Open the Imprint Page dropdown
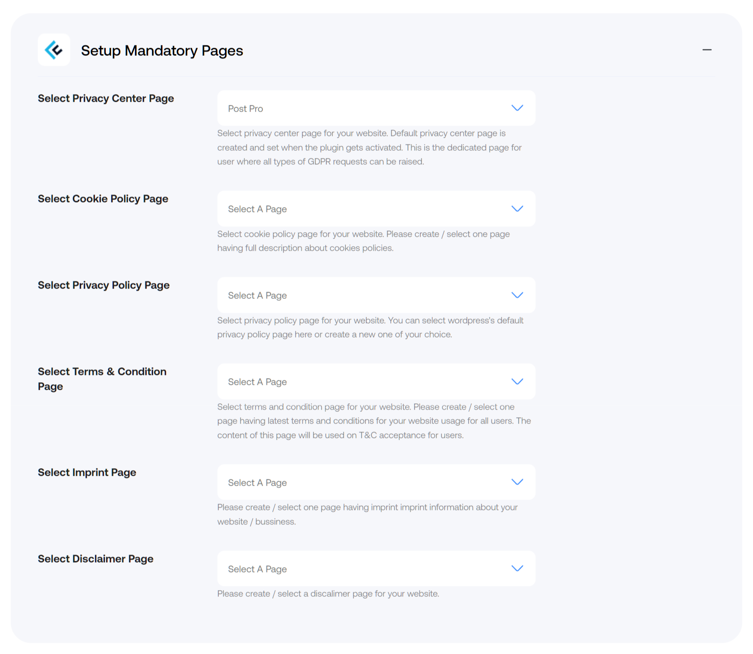The width and height of the screenshot is (753, 654). click(x=376, y=482)
